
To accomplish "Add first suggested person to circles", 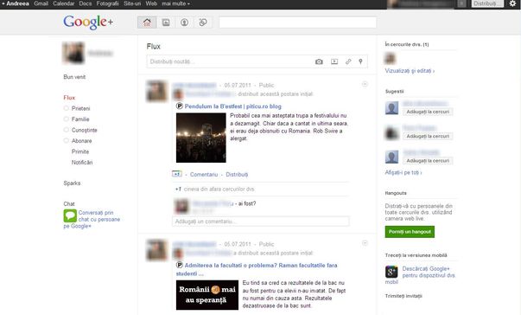I will tap(428, 112).
